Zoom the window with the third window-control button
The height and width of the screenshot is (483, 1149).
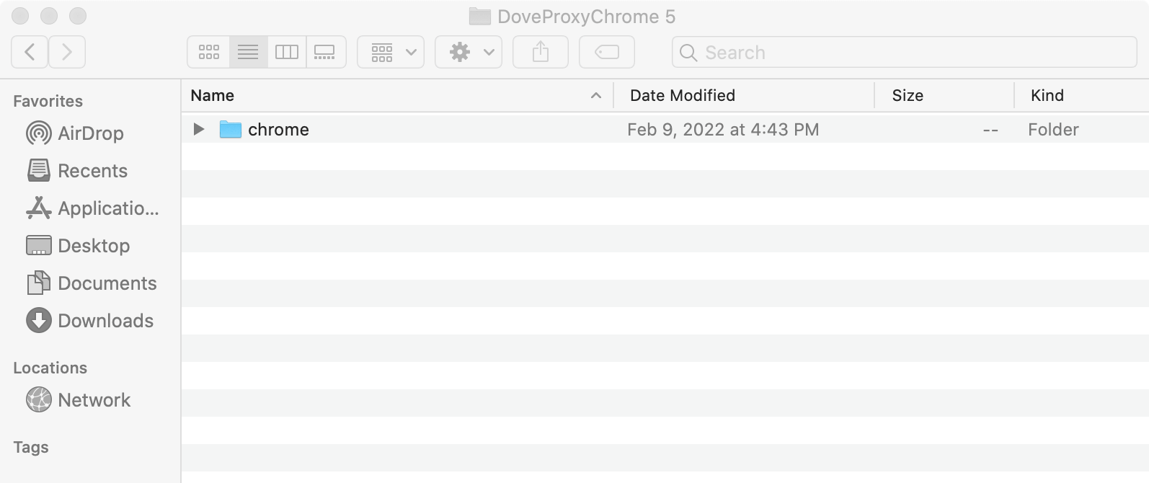pyautogui.click(x=78, y=16)
